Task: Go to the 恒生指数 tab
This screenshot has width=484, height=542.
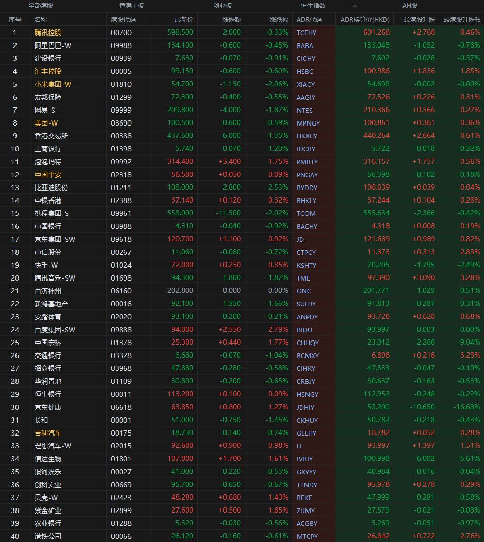Action: click(x=313, y=6)
